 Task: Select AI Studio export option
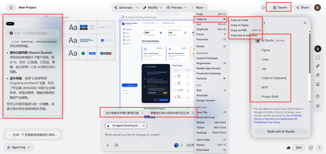coord(258,41)
